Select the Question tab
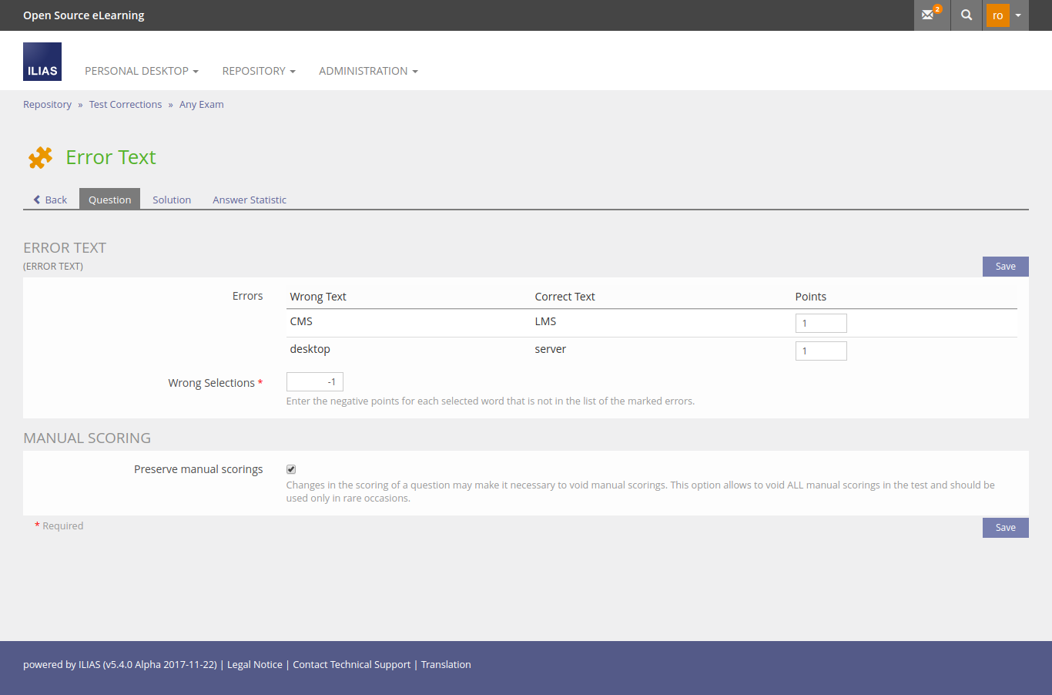Screen dimensions: 1052x695 pyautogui.click(x=109, y=200)
